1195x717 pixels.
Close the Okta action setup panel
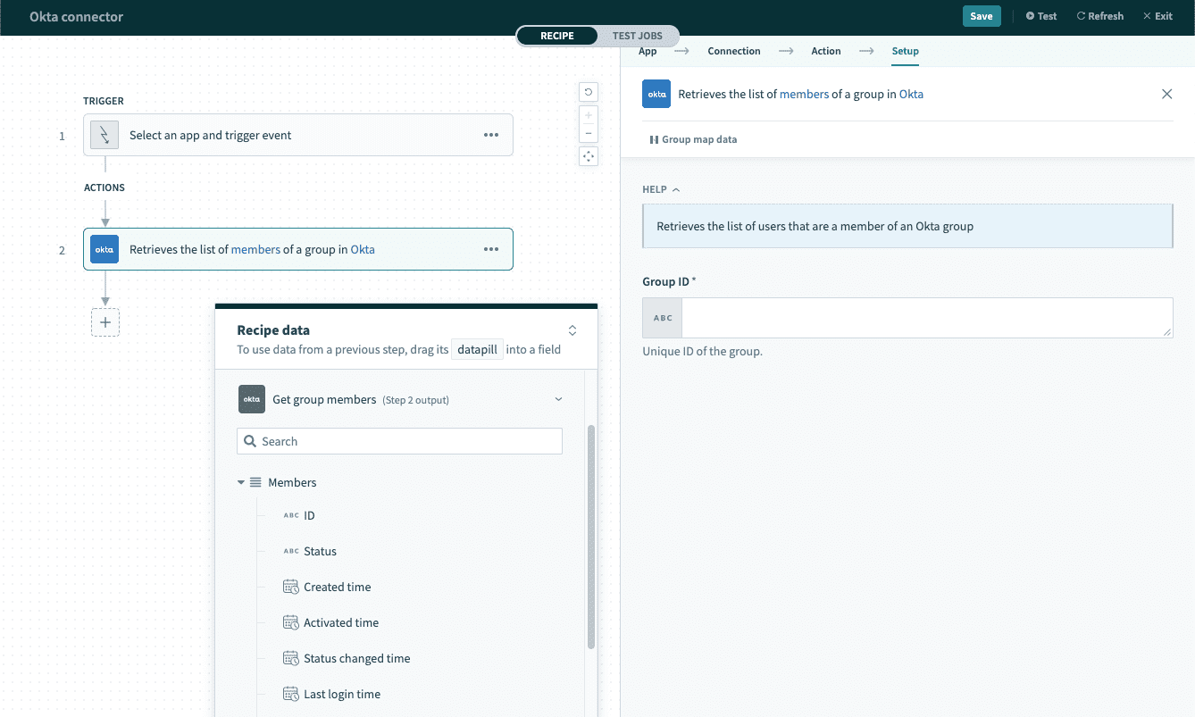[1166, 94]
